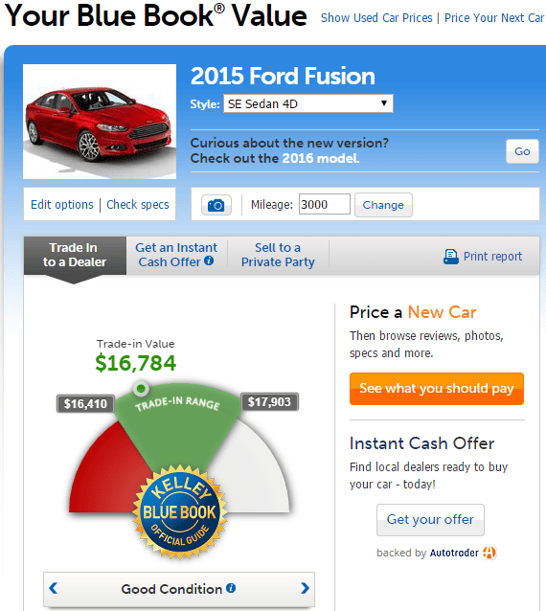Image resolution: width=546 pixels, height=611 pixels.
Task: Click the red Ford Fusion thumbnail
Action: (x=100, y=122)
